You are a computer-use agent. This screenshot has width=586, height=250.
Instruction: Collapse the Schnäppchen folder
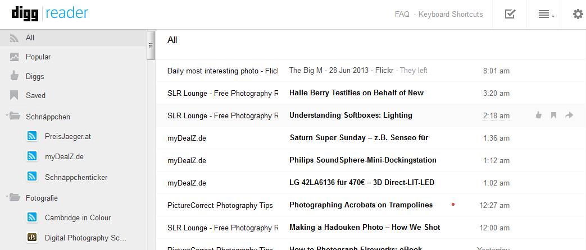[12, 116]
